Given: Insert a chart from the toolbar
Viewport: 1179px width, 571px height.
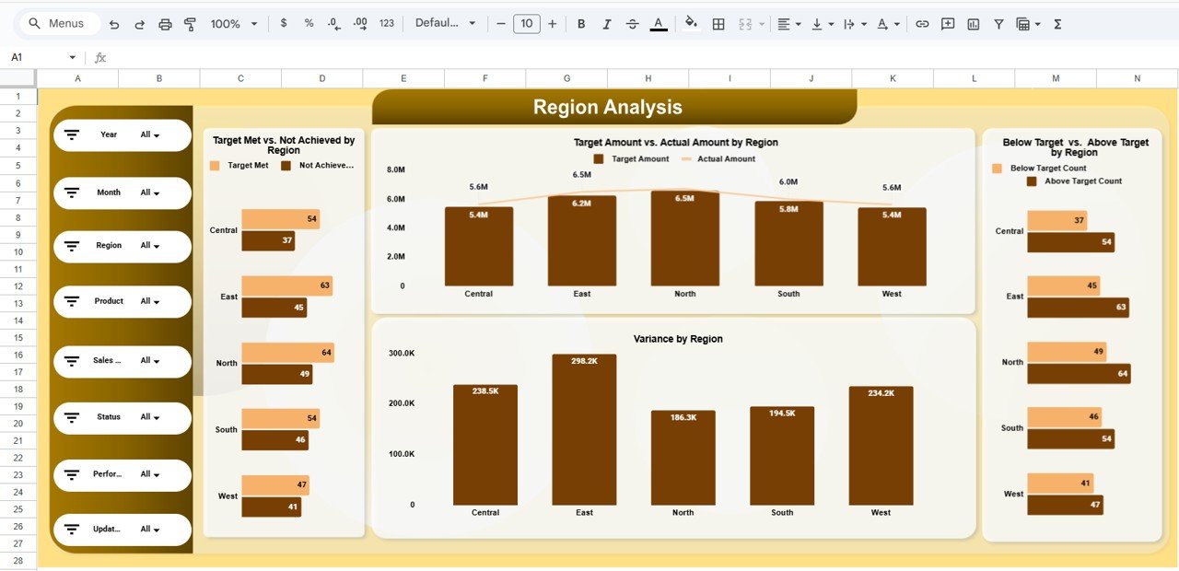Looking at the screenshot, I should point(973,23).
